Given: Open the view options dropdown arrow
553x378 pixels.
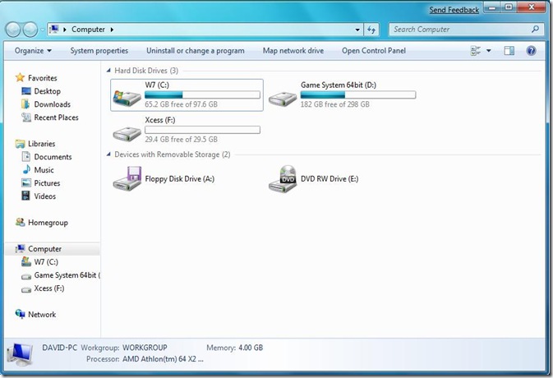Looking at the screenshot, I should 489,51.
